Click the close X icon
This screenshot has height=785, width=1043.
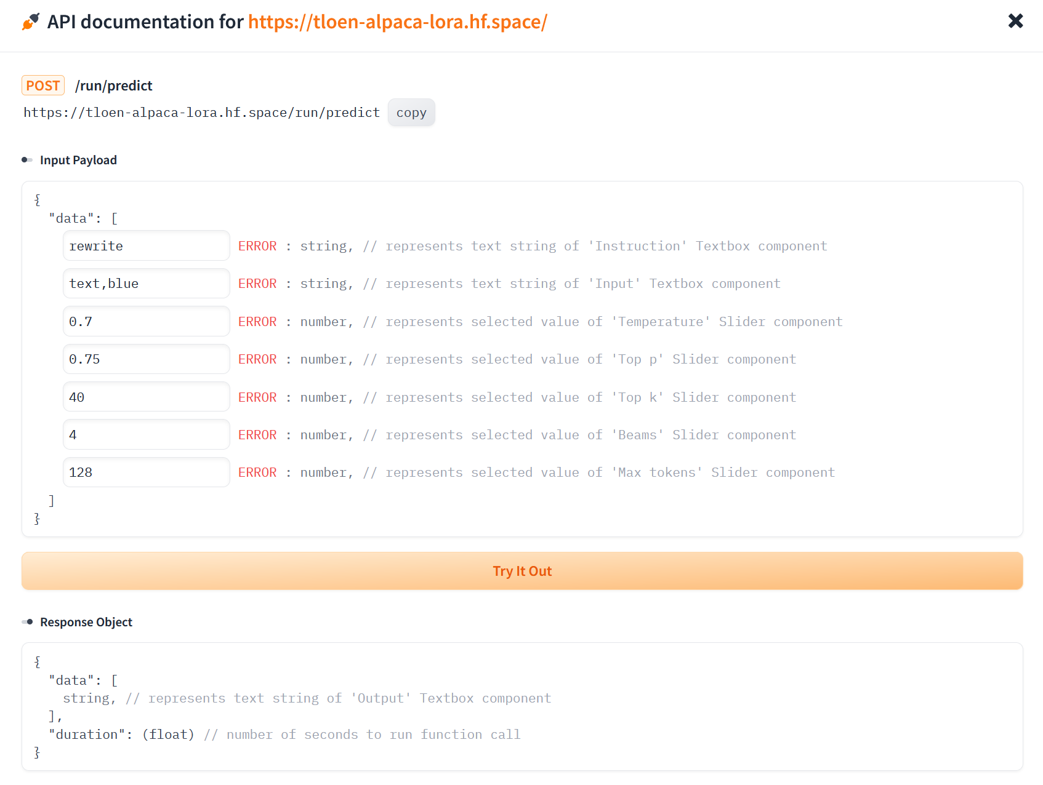pos(1015,20)
